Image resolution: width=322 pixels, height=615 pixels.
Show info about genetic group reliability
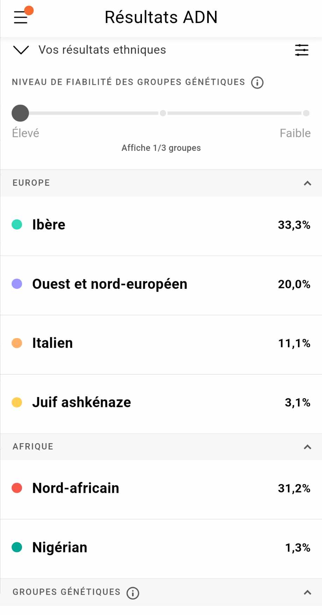pos(257,83)
